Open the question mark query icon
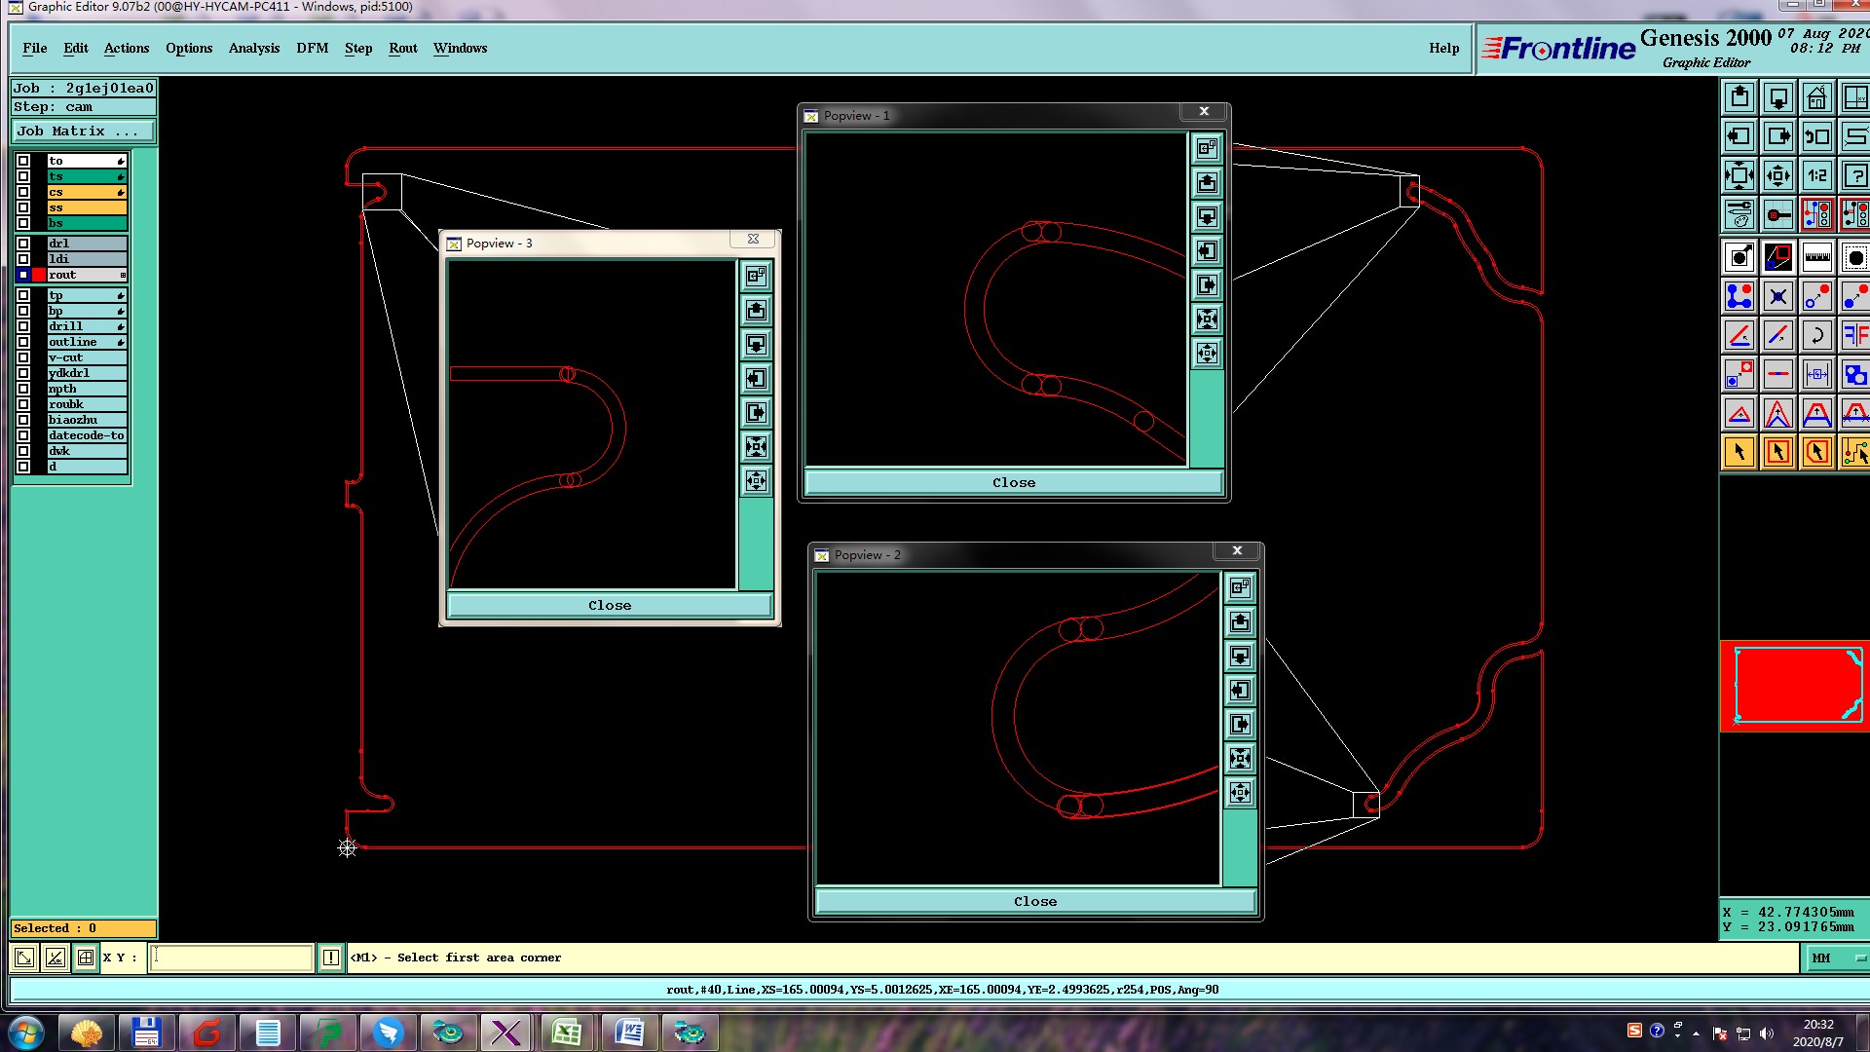Screen dimensions: 1870x1052 [x=1854, y=176]
